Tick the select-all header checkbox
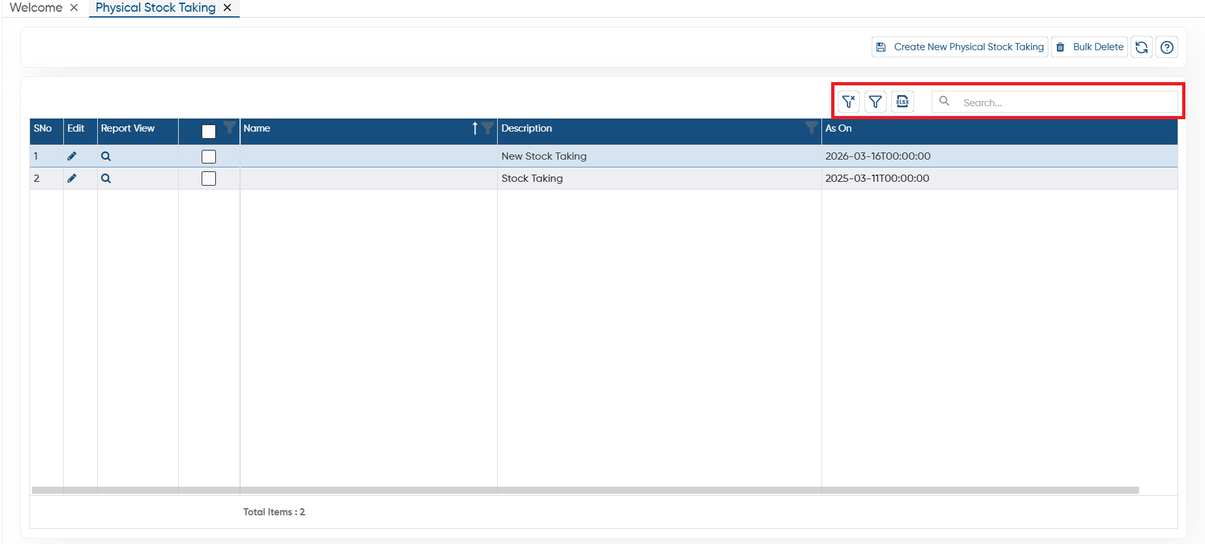The width and height of the screenshot is (1205, 544). [209, 131]
